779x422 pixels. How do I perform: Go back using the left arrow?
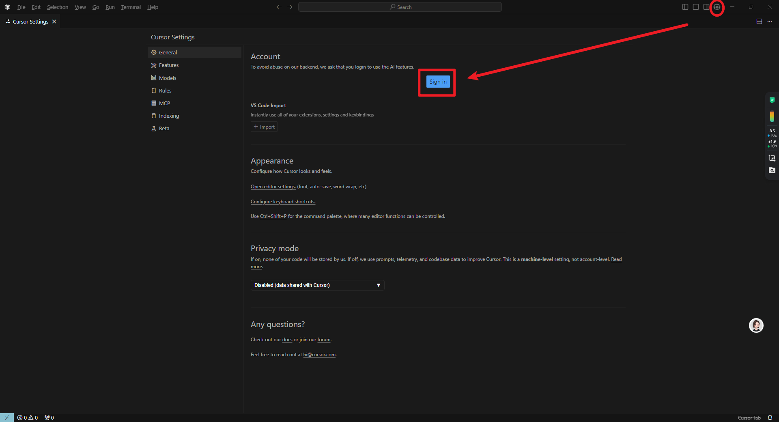point(279,7)
